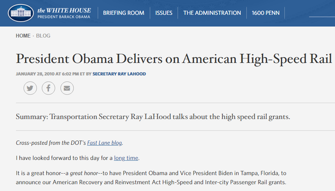Click the White House building logo

21,13
